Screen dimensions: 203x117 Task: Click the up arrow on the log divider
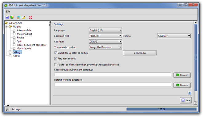click(x=6, y=106)
